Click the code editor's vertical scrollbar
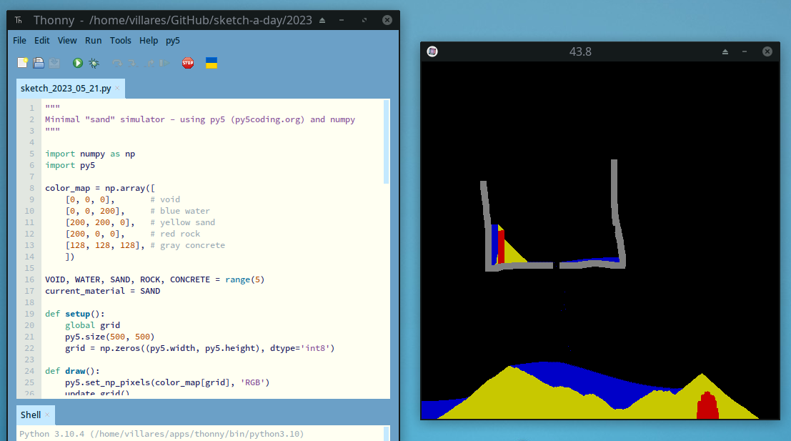Image resolution: width=791 pixels, height=441 pixels. [x=387, y=143]
